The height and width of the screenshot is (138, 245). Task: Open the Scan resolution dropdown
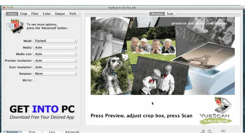point(56,67)
